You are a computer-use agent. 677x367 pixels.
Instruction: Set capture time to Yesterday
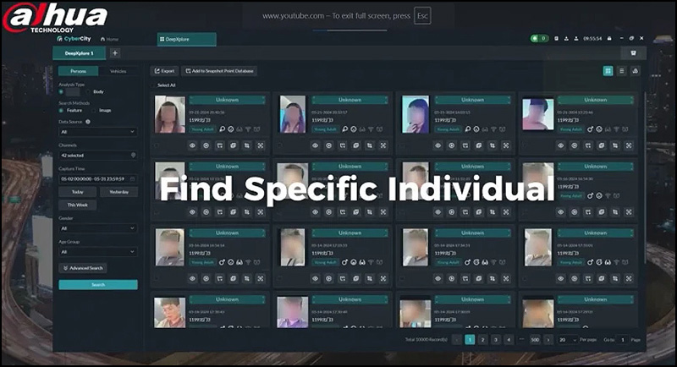click(x=118, y=192)
